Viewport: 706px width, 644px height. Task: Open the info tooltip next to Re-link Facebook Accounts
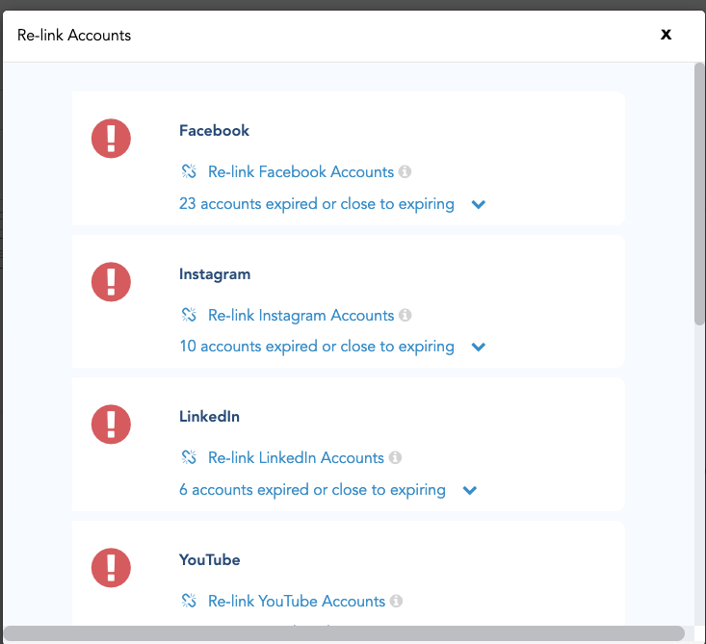(x=405, y=172)
